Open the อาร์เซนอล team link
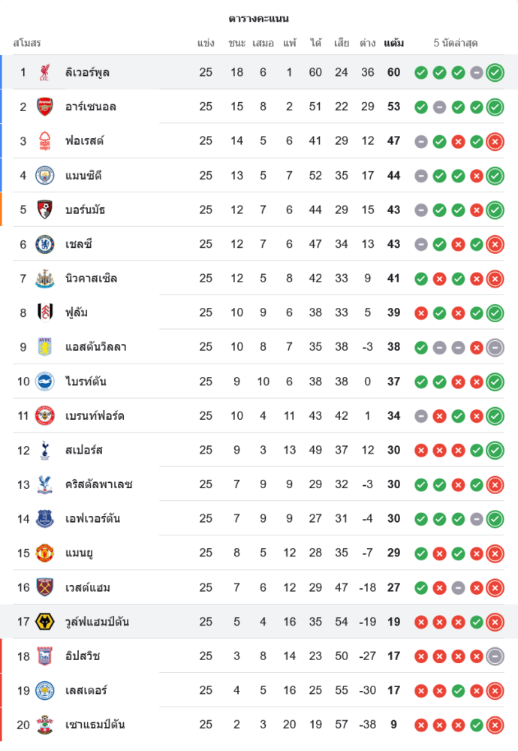Viewport: 518px width, 751px height. coord(91,107)
